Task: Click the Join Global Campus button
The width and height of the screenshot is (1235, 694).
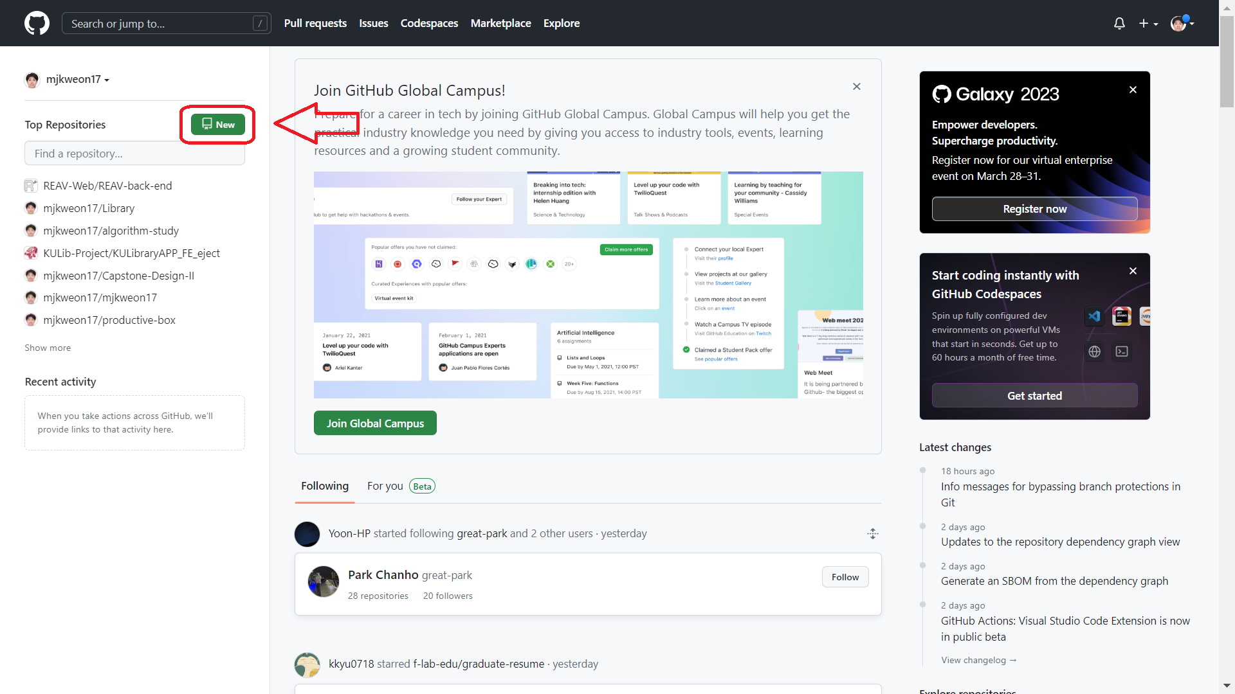Action: click(375, 423)
